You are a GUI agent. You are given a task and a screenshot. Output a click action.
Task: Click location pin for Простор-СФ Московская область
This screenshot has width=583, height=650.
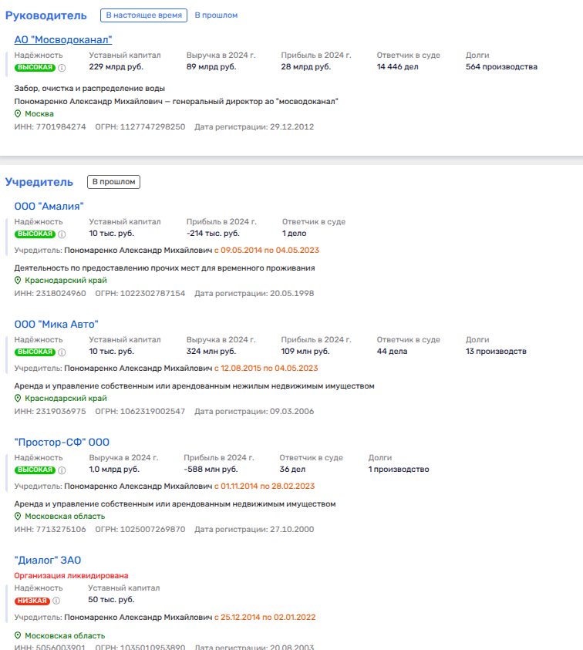[18, 517]
